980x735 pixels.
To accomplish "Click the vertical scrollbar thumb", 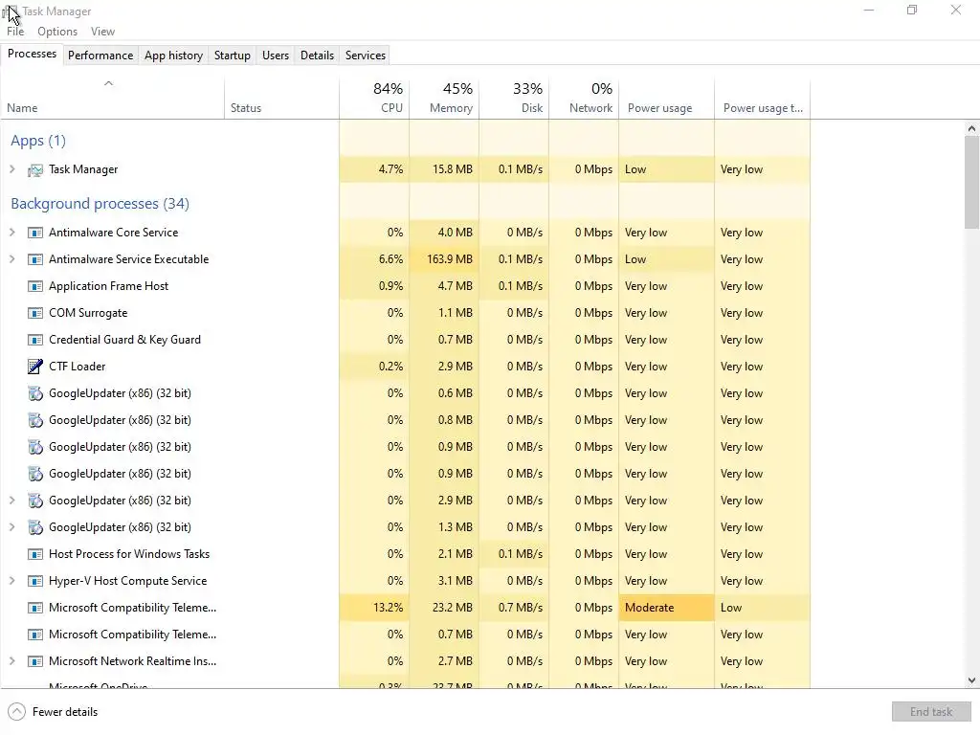I will pyautogui.click(x=971, y=183).
